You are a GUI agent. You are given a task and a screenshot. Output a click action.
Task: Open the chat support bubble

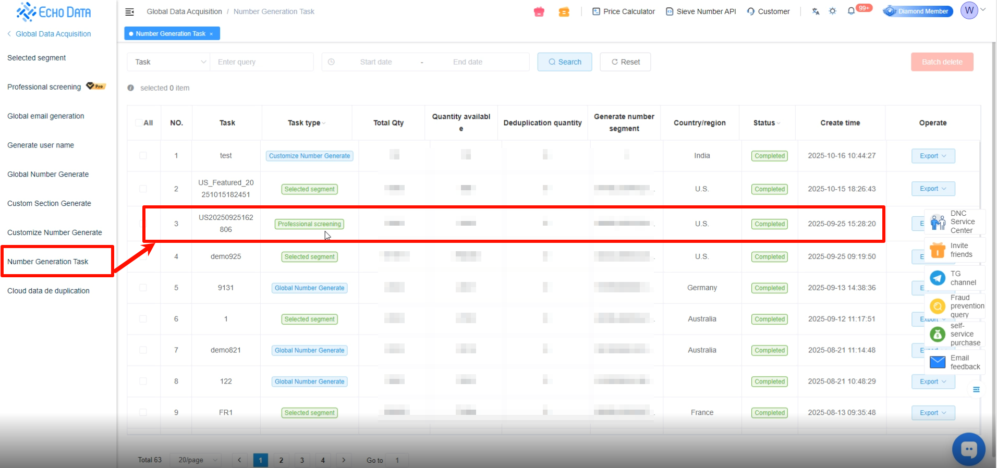point(968,449)
